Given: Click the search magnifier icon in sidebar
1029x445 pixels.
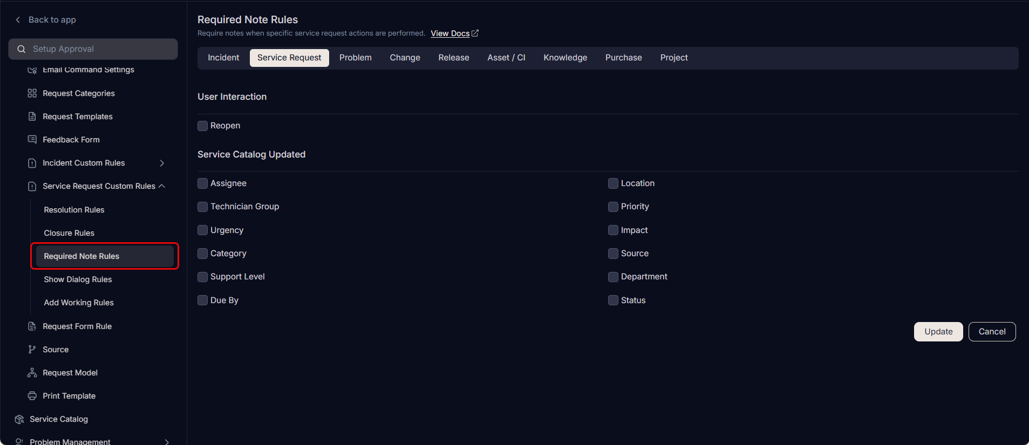Looking at the screenshot, I should pyautogui.click(x=22, y=49).
